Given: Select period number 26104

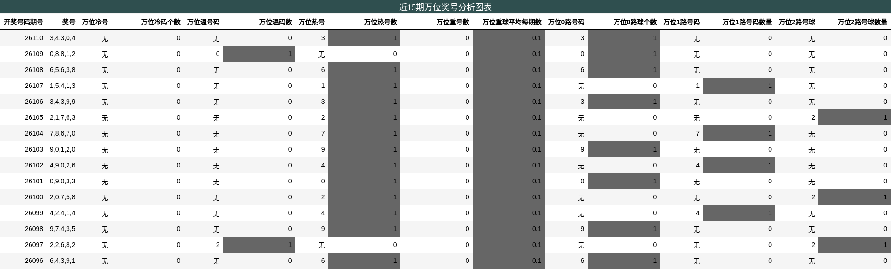Looking at the screenshot, I should coord(34,133).
